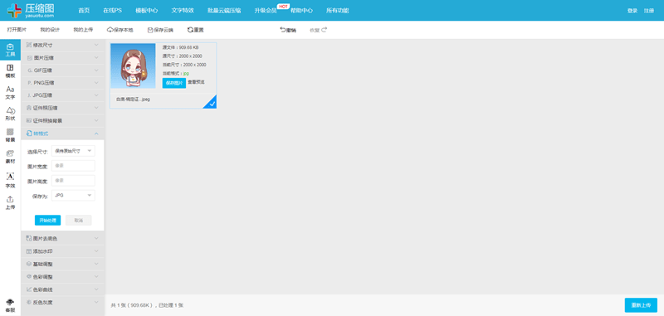Select the 文字 text tool in sidebar
Viewport: 664px width, 316px height.
[x=10, y=93]
